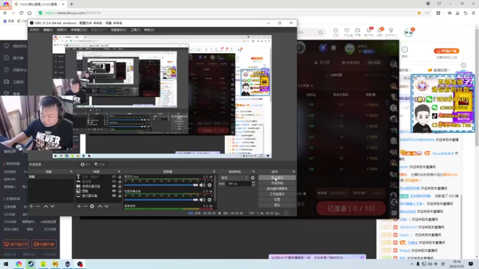Toggle lock on the Text (GDI+) source
This screenshot has width=479, height=269.
pyautogui.click(x=120, y=177)
